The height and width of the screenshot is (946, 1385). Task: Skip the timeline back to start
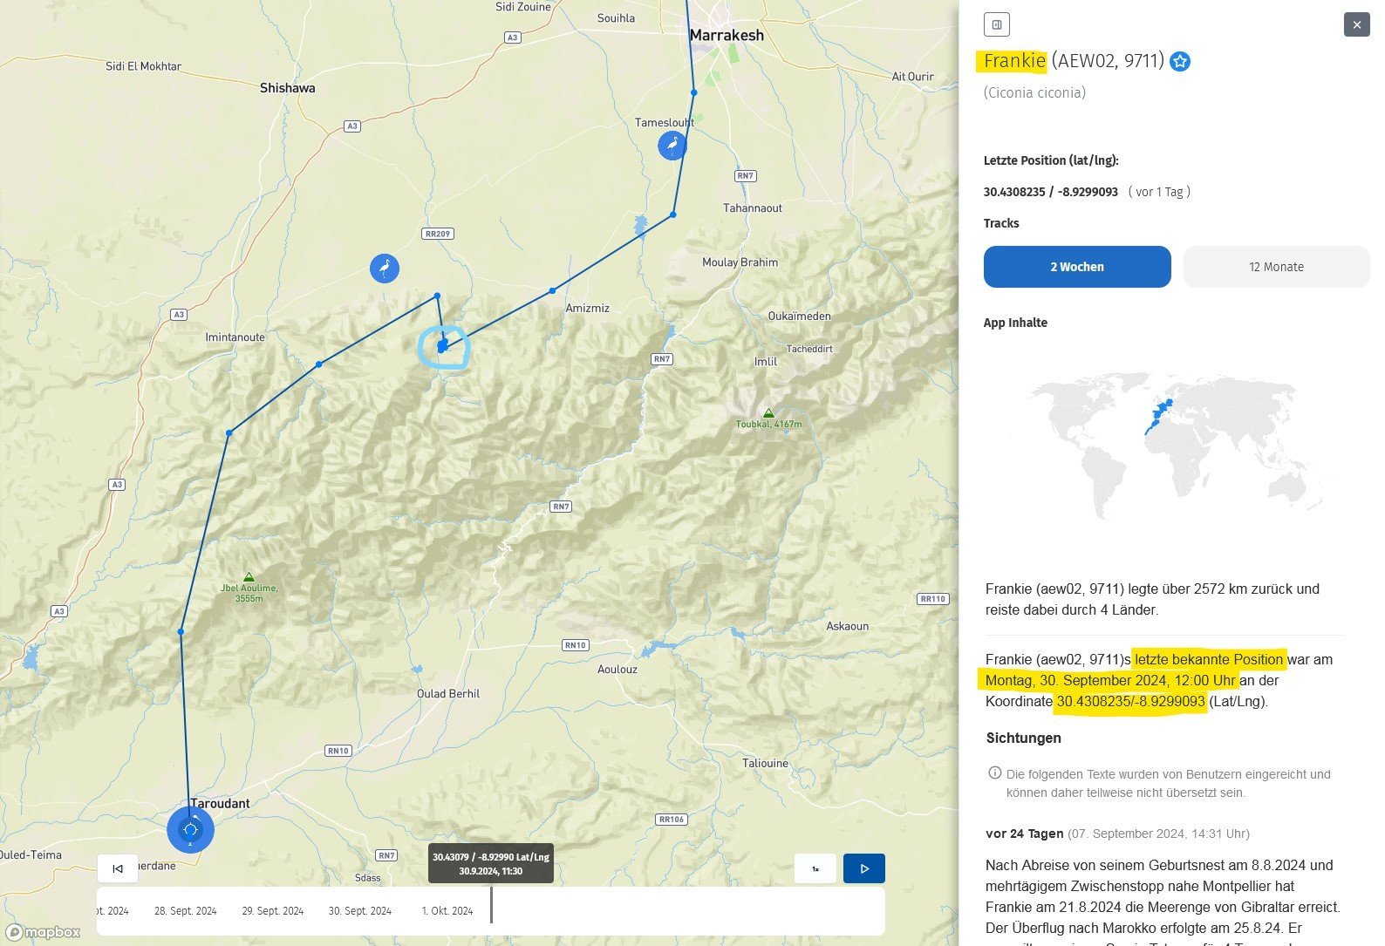tap(118, 868)
